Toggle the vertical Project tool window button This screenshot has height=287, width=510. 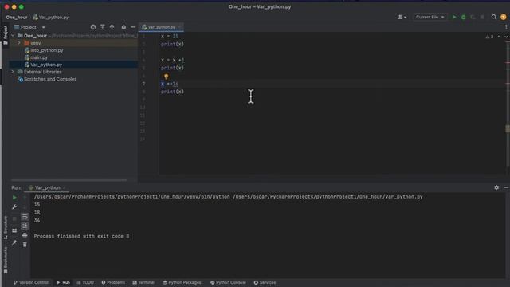pos(6,34)
